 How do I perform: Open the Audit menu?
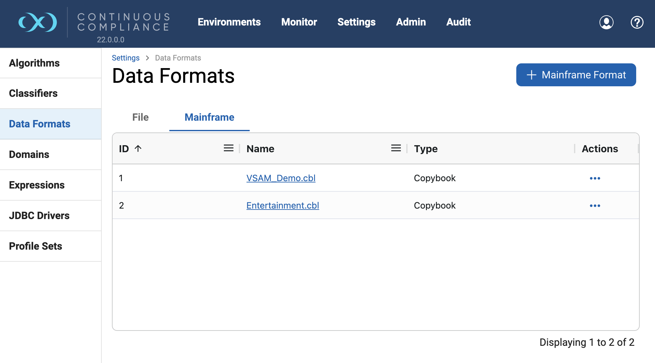point(458,22)
